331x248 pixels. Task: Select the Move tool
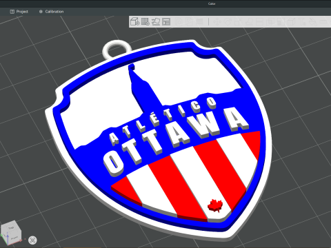217,21
